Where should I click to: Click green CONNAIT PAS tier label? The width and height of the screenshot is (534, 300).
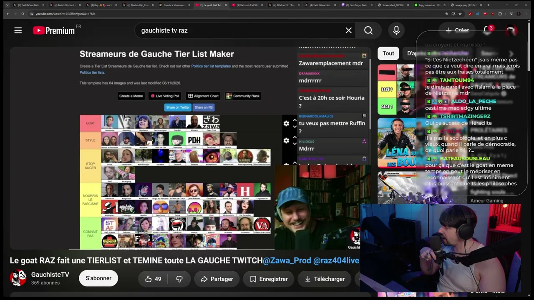click(90, 233)
